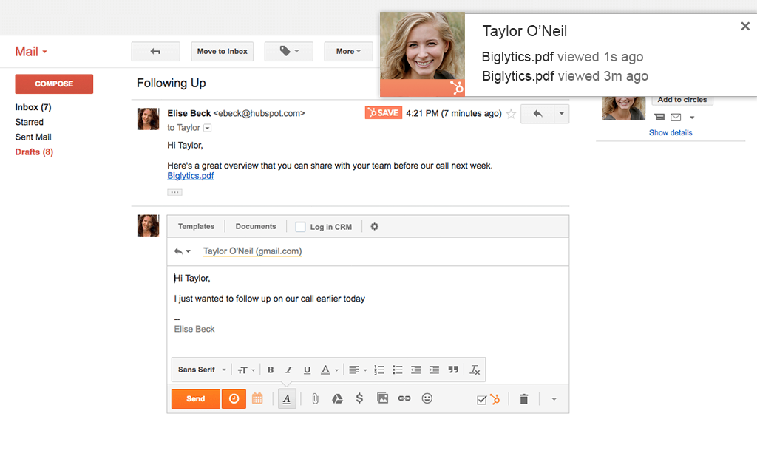Apply bold formatting

[x=271, y=370]
